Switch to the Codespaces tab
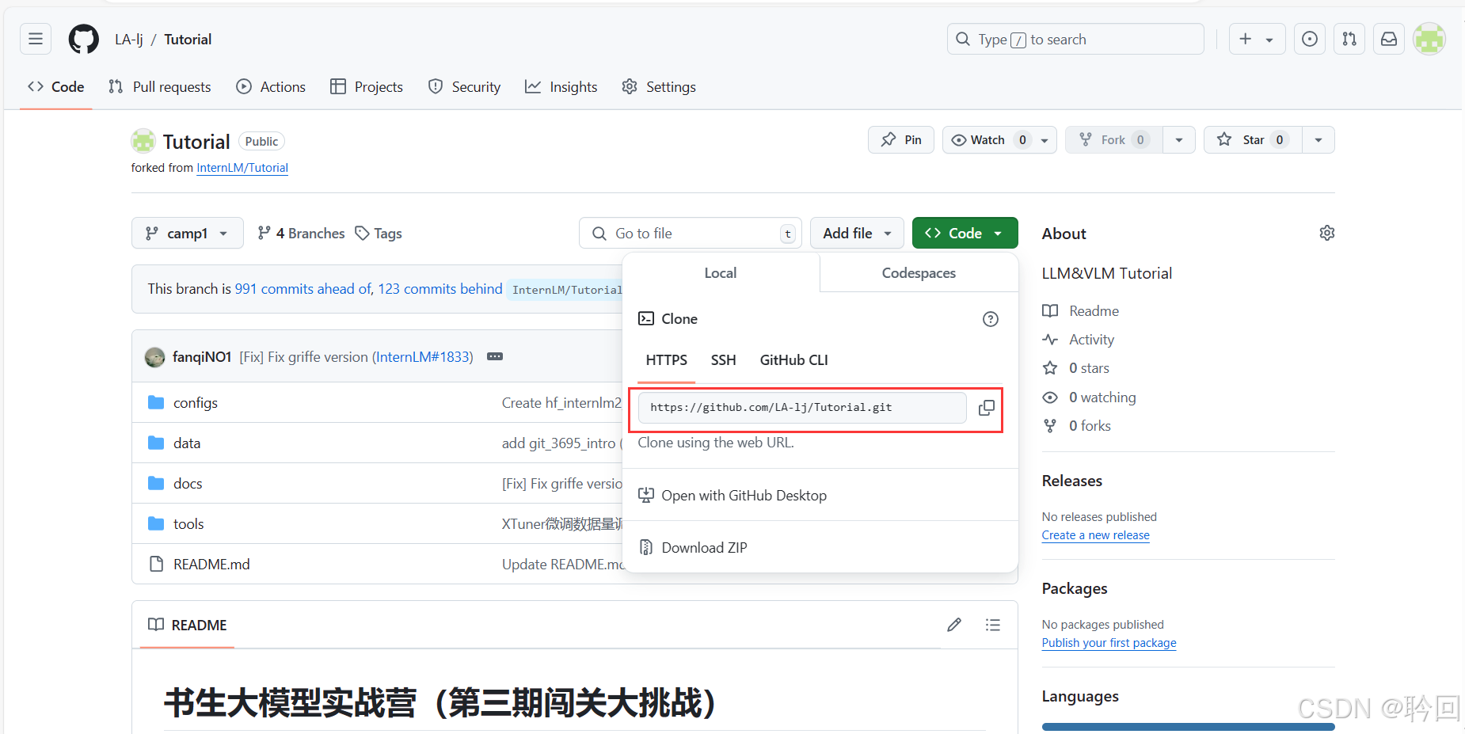 [919, 272]
